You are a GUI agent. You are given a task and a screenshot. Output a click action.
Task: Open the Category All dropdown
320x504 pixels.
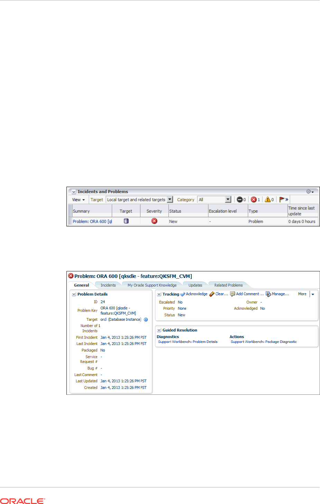point(228,199)
